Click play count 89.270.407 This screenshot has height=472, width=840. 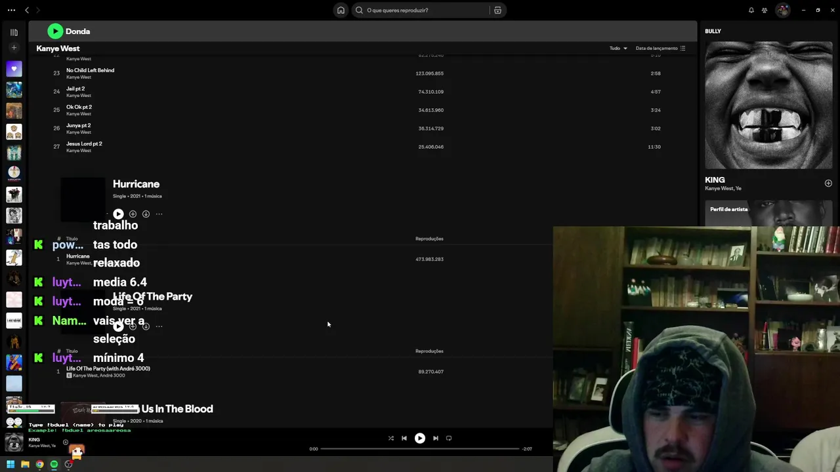point(430,372)
